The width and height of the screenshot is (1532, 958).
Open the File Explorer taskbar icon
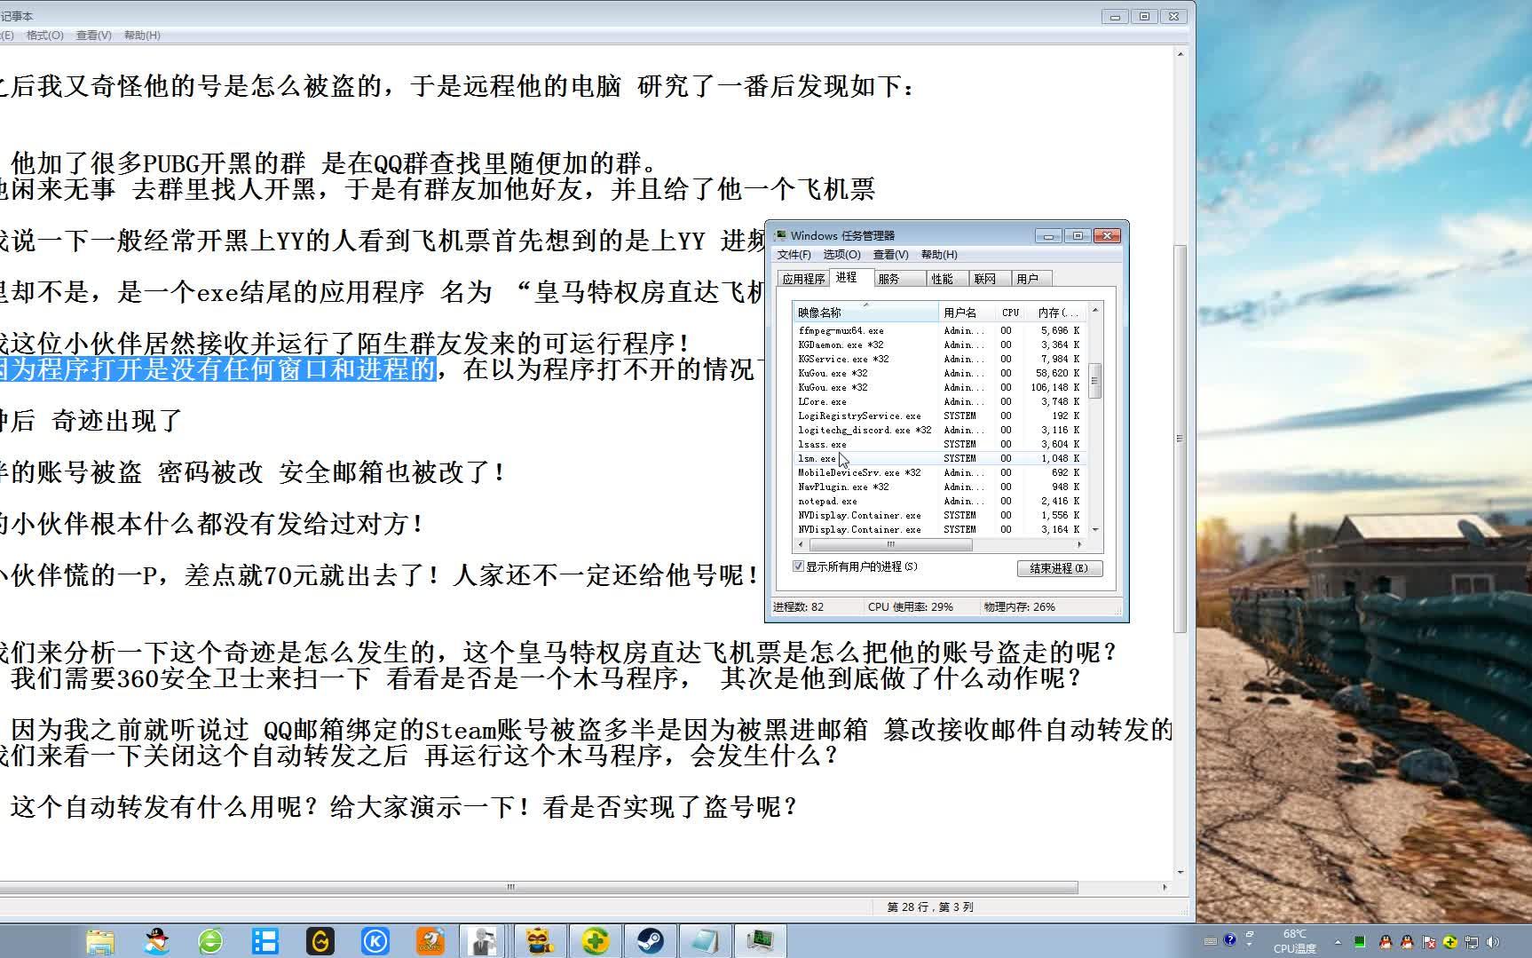[99, 941]
